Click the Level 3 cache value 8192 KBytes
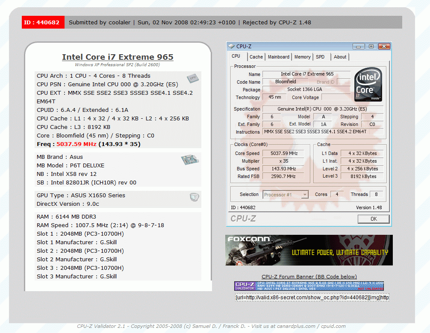The width and height of the screenshot is (430, 333). pyautogui.click(x=362, y=176)
